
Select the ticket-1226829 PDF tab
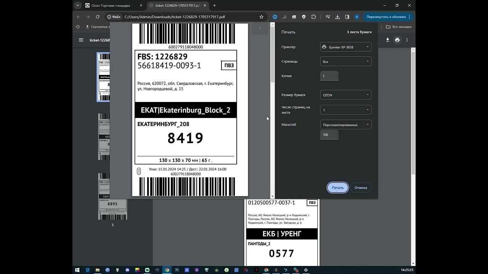pos(177,5)
